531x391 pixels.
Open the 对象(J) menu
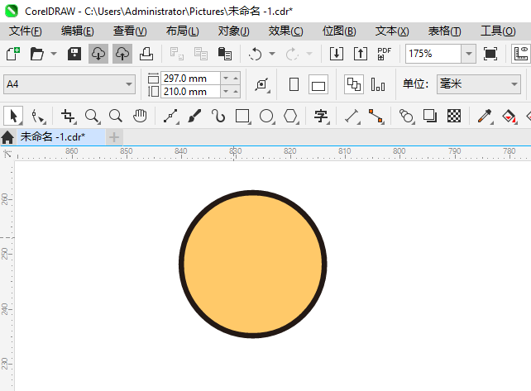point(234,31)
